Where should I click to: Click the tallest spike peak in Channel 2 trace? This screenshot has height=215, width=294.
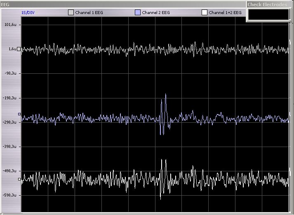coord(166,94)
